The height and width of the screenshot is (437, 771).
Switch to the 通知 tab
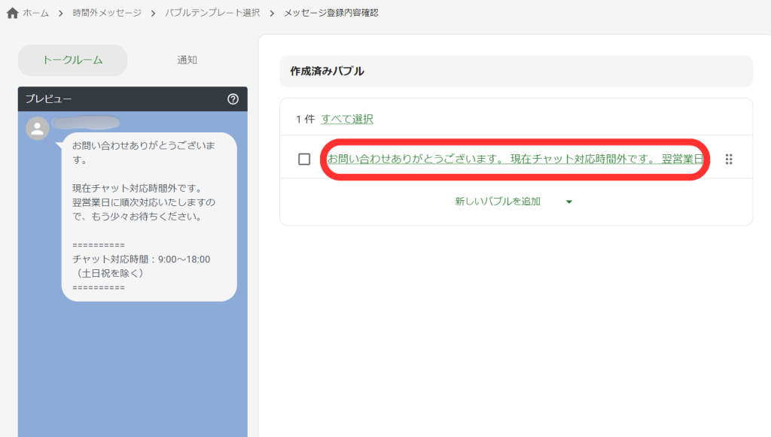click(x=187, y=60)
